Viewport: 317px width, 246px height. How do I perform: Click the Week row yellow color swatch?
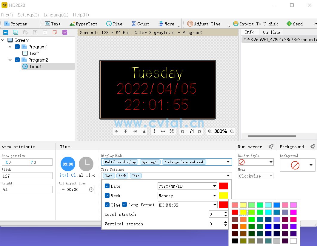(223, 195)
